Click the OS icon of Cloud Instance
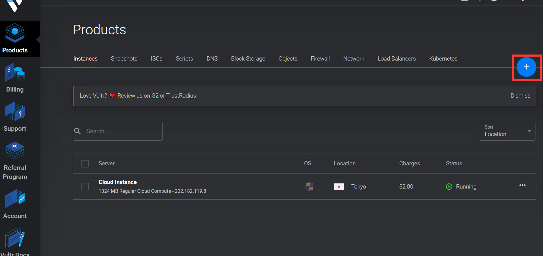The height and width of the screenshot is (256, 543). [309, 186]
